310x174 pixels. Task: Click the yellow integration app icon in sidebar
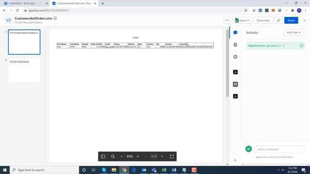pos(235,84)
